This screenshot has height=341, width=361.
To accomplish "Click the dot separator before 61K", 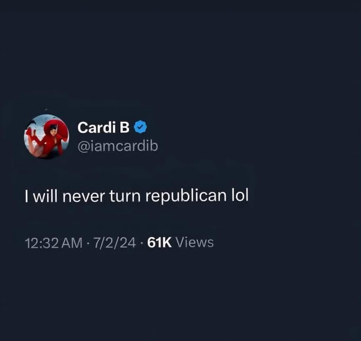I will click(x=142, y=243).
